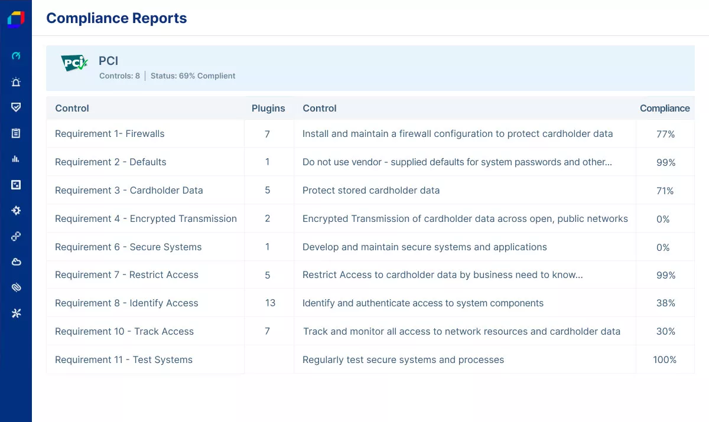Screen dimensions: 709x422
Task: Click 'Status: 69% Complient' text
Action: coord(193,76)
